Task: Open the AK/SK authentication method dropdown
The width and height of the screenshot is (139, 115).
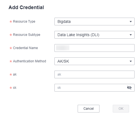Action: click(95, 61)
